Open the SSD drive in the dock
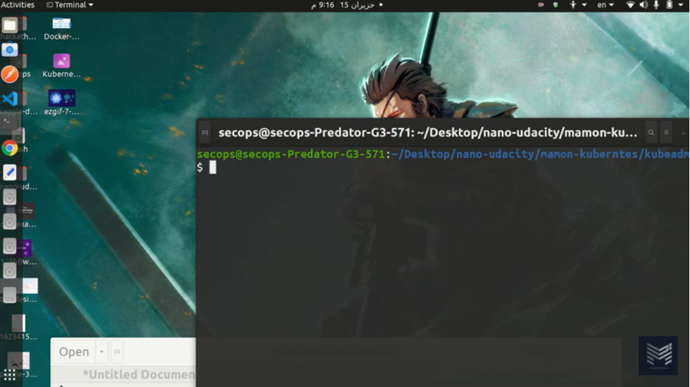690x387 pixels. pos(9,295)
